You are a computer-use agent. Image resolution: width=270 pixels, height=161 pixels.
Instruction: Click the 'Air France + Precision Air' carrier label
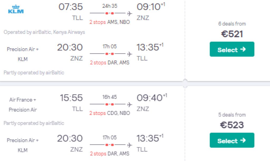click(x=23, y=105)
